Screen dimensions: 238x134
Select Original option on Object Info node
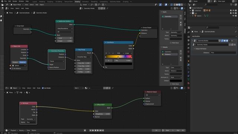pyautogui.click(x=15, y=62)
